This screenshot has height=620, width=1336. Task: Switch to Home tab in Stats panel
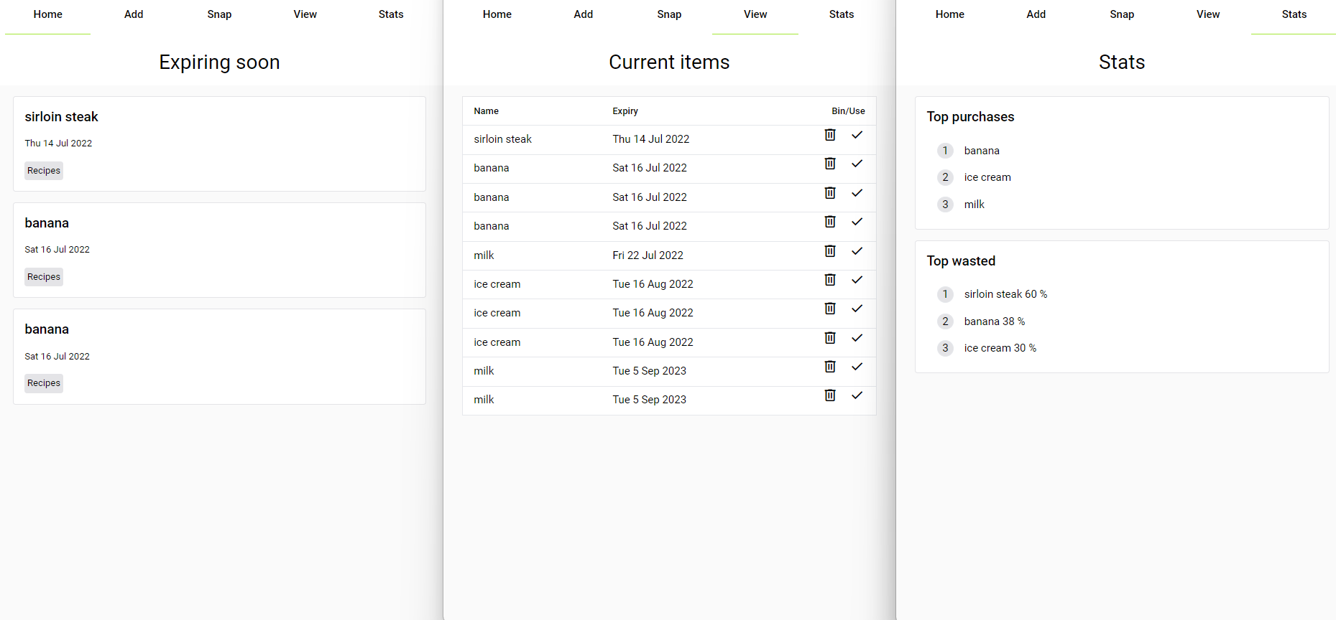[950, 14]
